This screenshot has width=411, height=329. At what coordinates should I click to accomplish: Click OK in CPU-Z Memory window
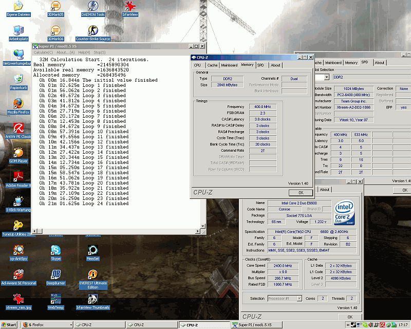301,193
